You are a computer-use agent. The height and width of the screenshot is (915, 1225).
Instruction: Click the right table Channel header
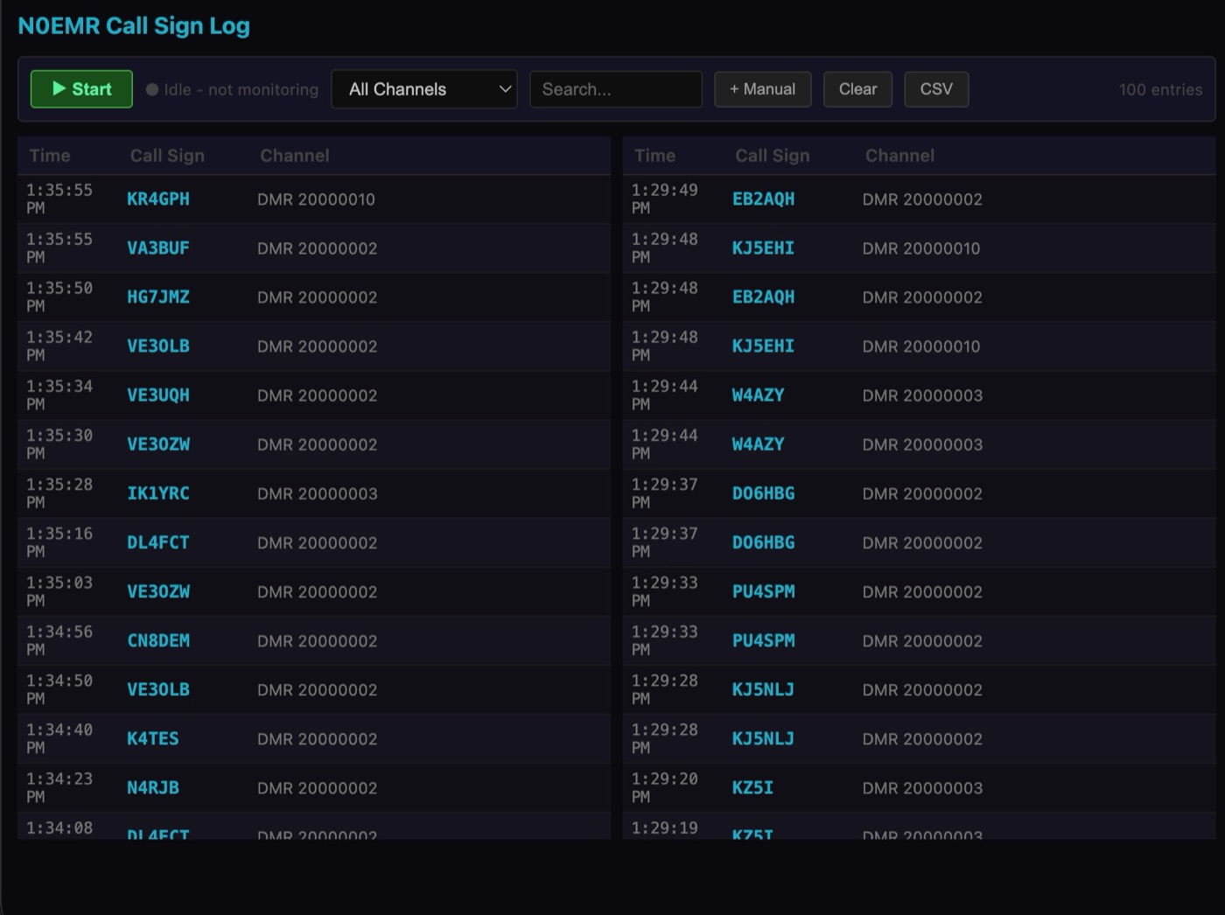tap(899, 156)
